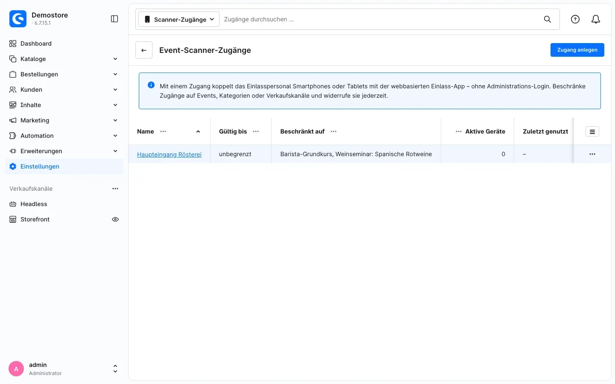Open Name column options dots
The width and height of the screenshot is (615, 384).
click(163, 131)
